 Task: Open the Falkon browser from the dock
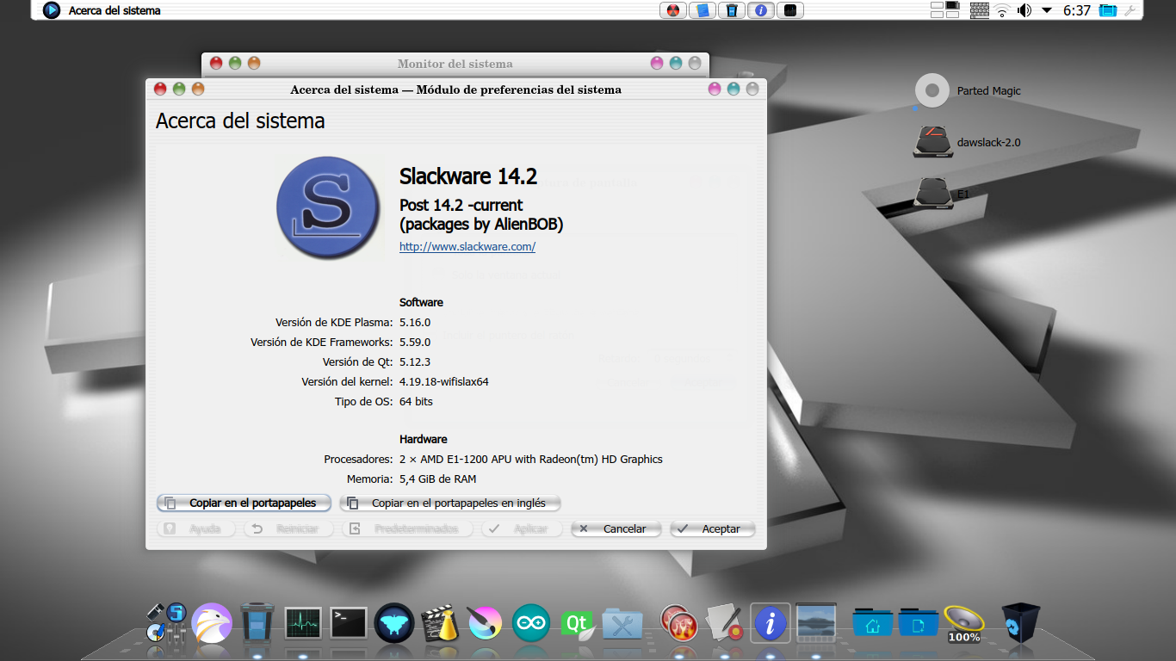[x=212, y=623]
